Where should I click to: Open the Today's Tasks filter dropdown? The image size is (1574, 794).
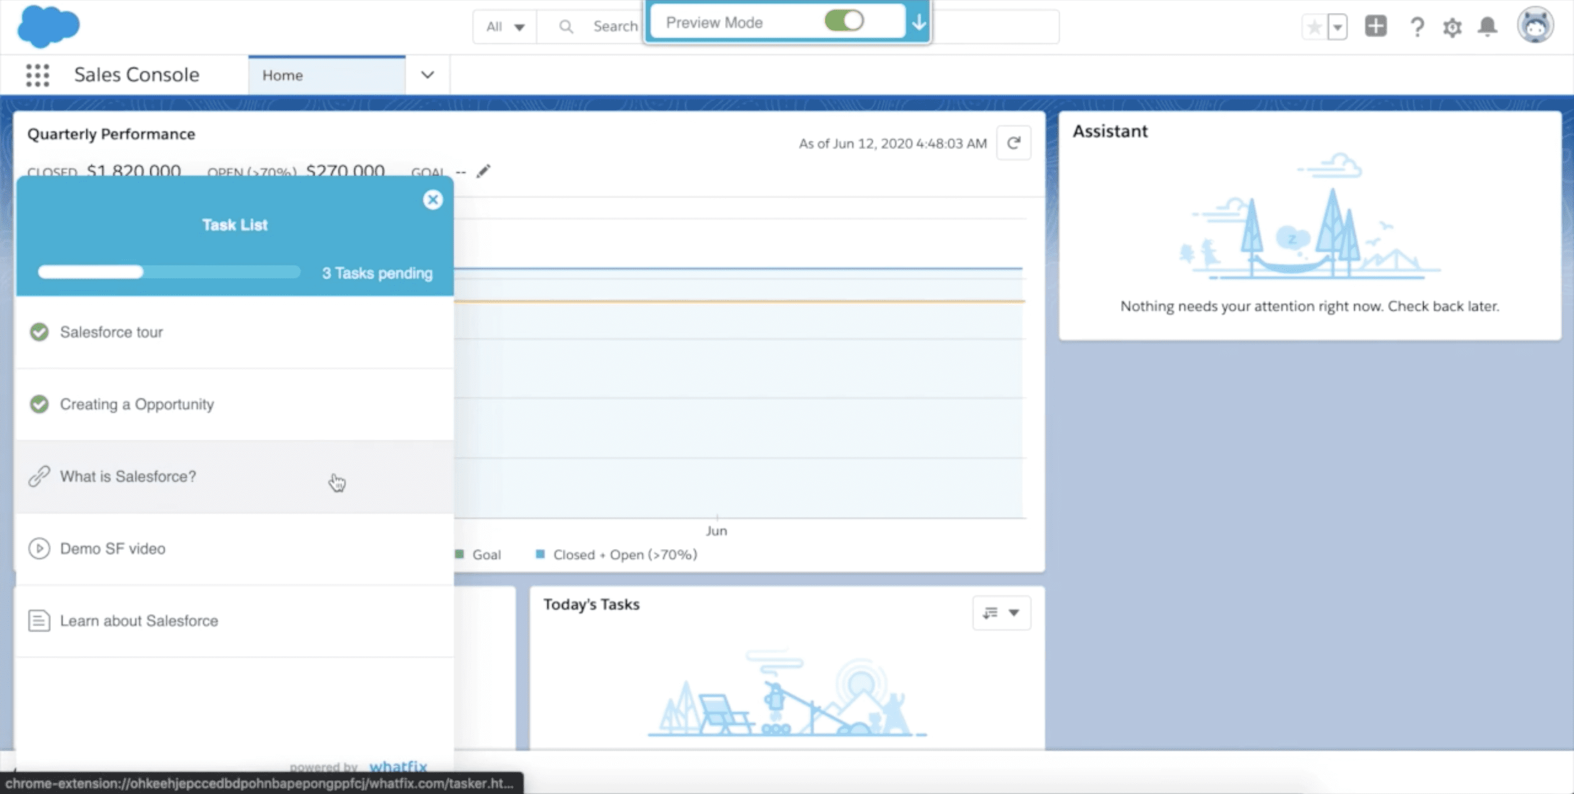[1001, 613]
